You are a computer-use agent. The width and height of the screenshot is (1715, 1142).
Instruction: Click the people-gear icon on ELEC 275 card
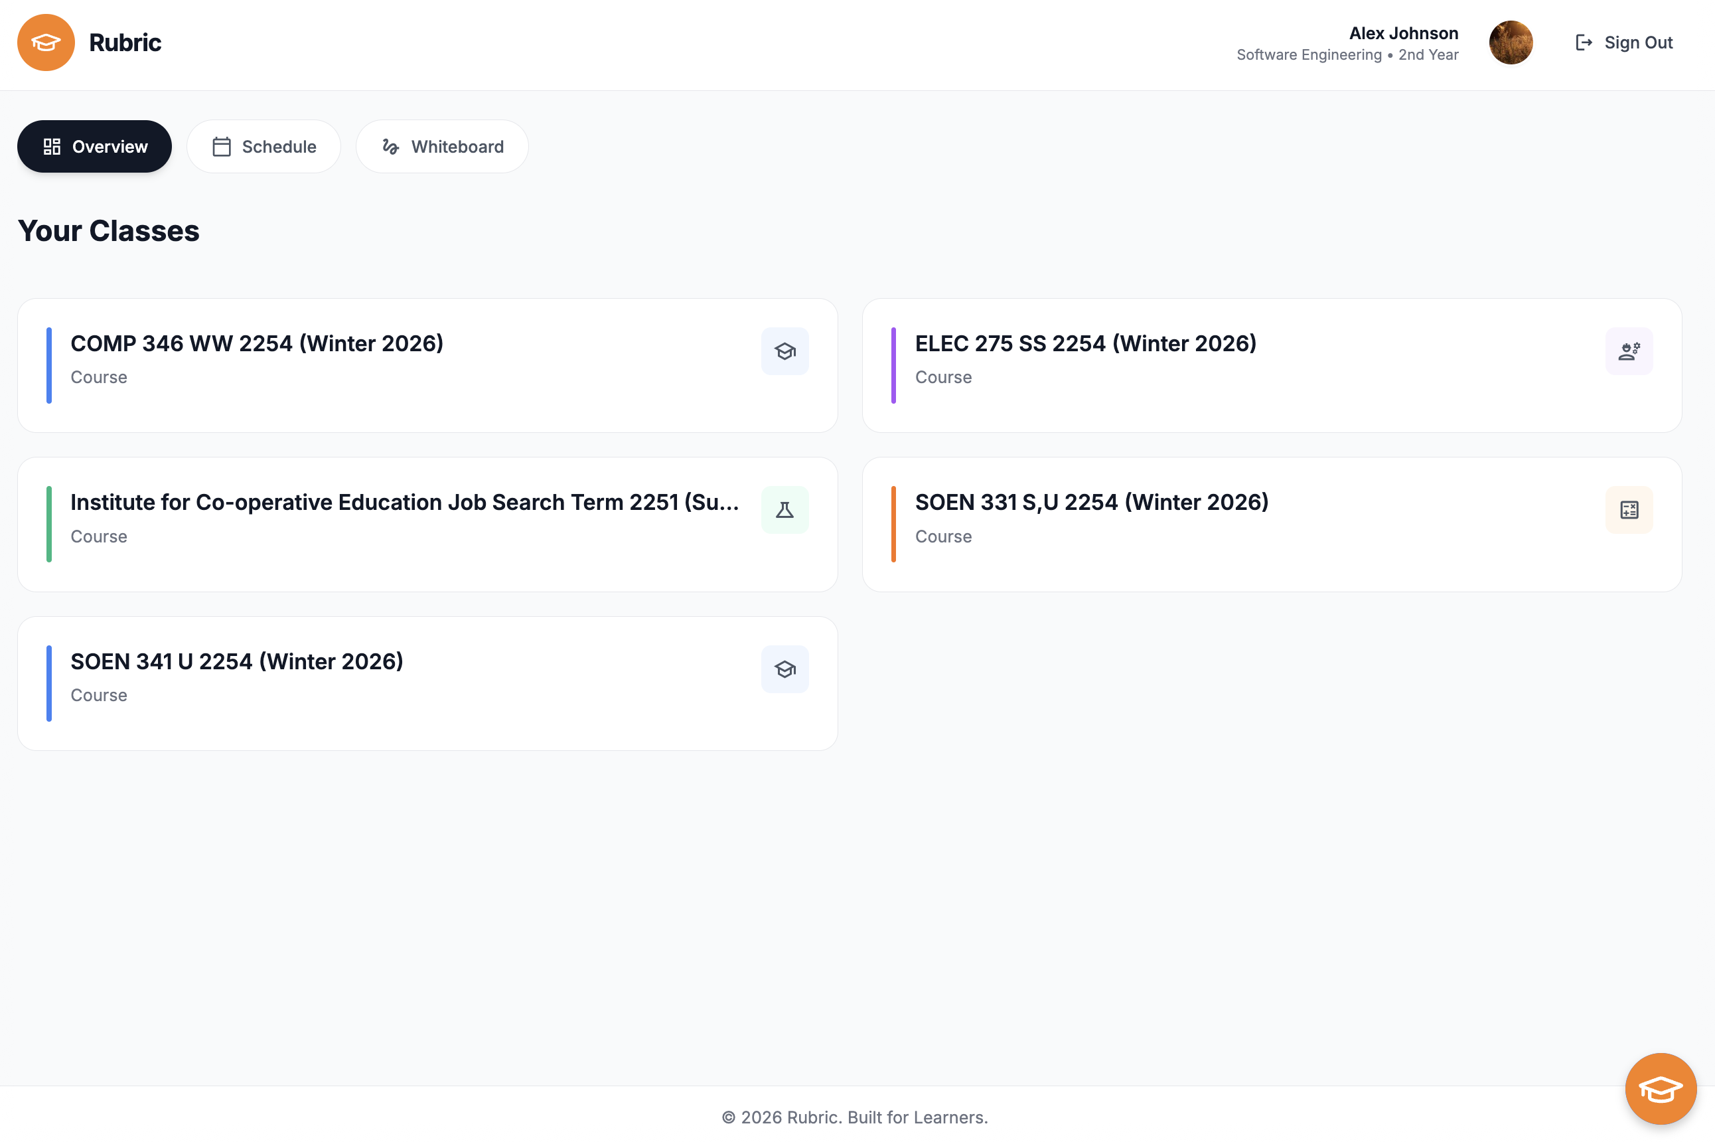pos(1628,351)
